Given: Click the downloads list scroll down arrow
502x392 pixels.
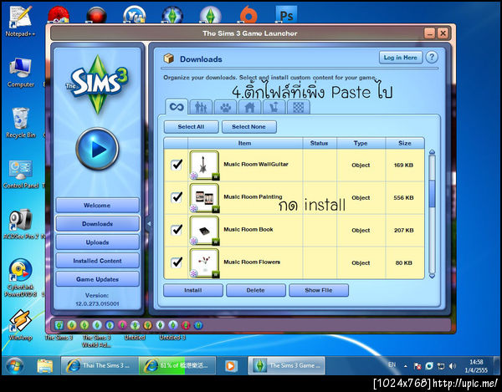Looking at the screenshot, I should coord(432,276).
